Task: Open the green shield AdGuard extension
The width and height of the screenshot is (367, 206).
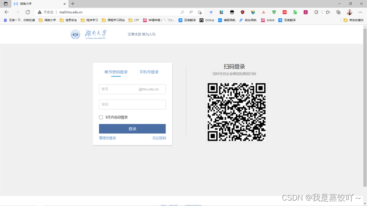Action: coord(274,12)
